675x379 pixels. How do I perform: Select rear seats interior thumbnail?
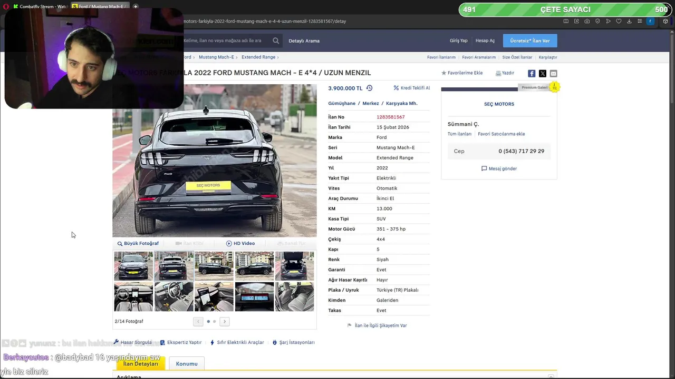(294, 296)
